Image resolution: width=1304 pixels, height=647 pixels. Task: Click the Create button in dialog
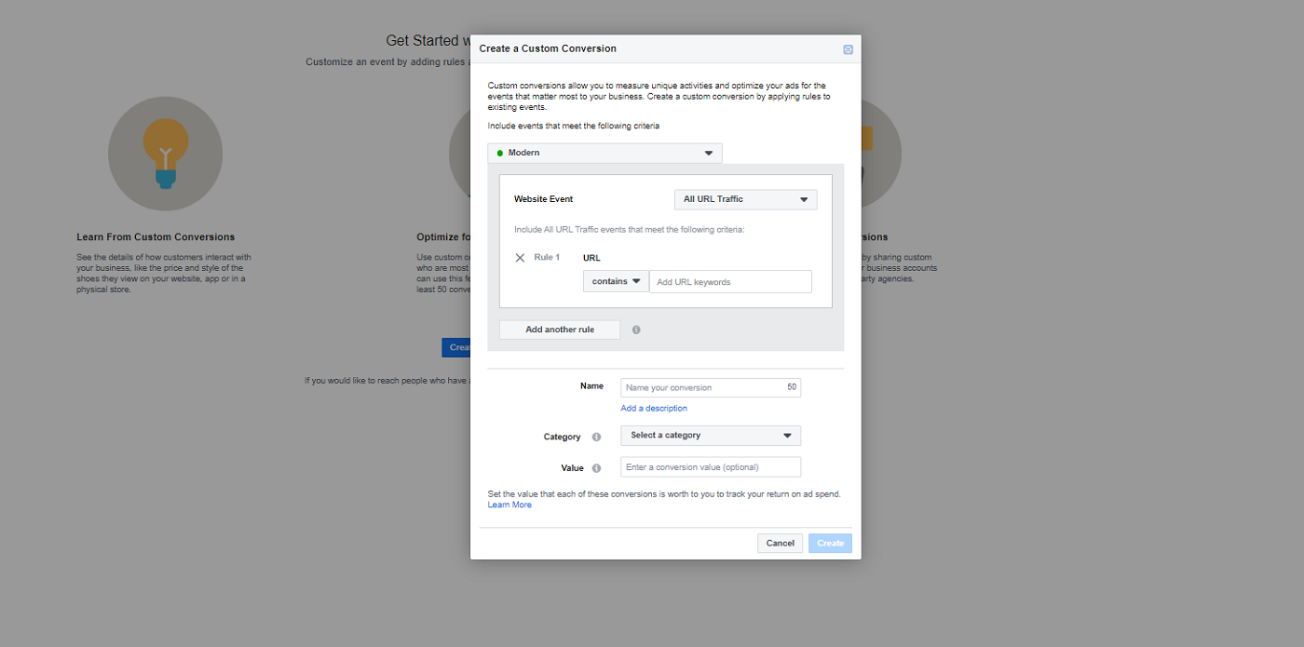coord(830,543)
